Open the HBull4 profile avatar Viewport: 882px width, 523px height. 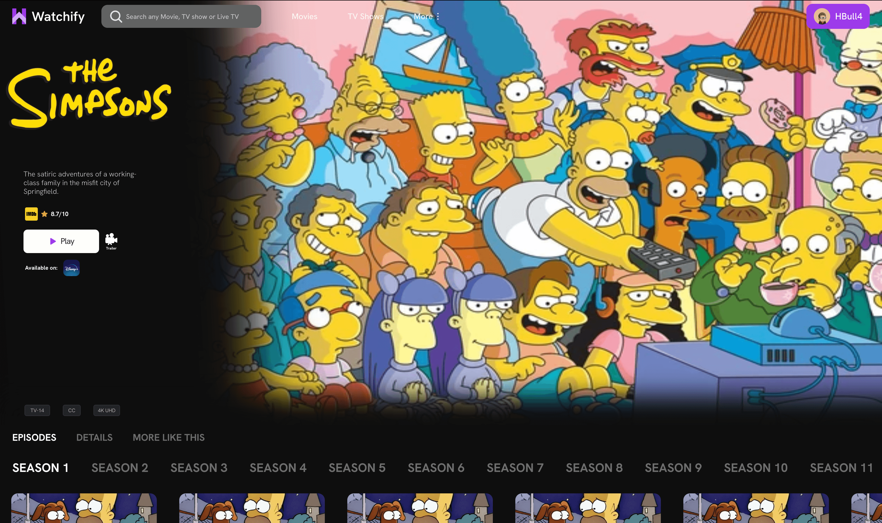822,16
